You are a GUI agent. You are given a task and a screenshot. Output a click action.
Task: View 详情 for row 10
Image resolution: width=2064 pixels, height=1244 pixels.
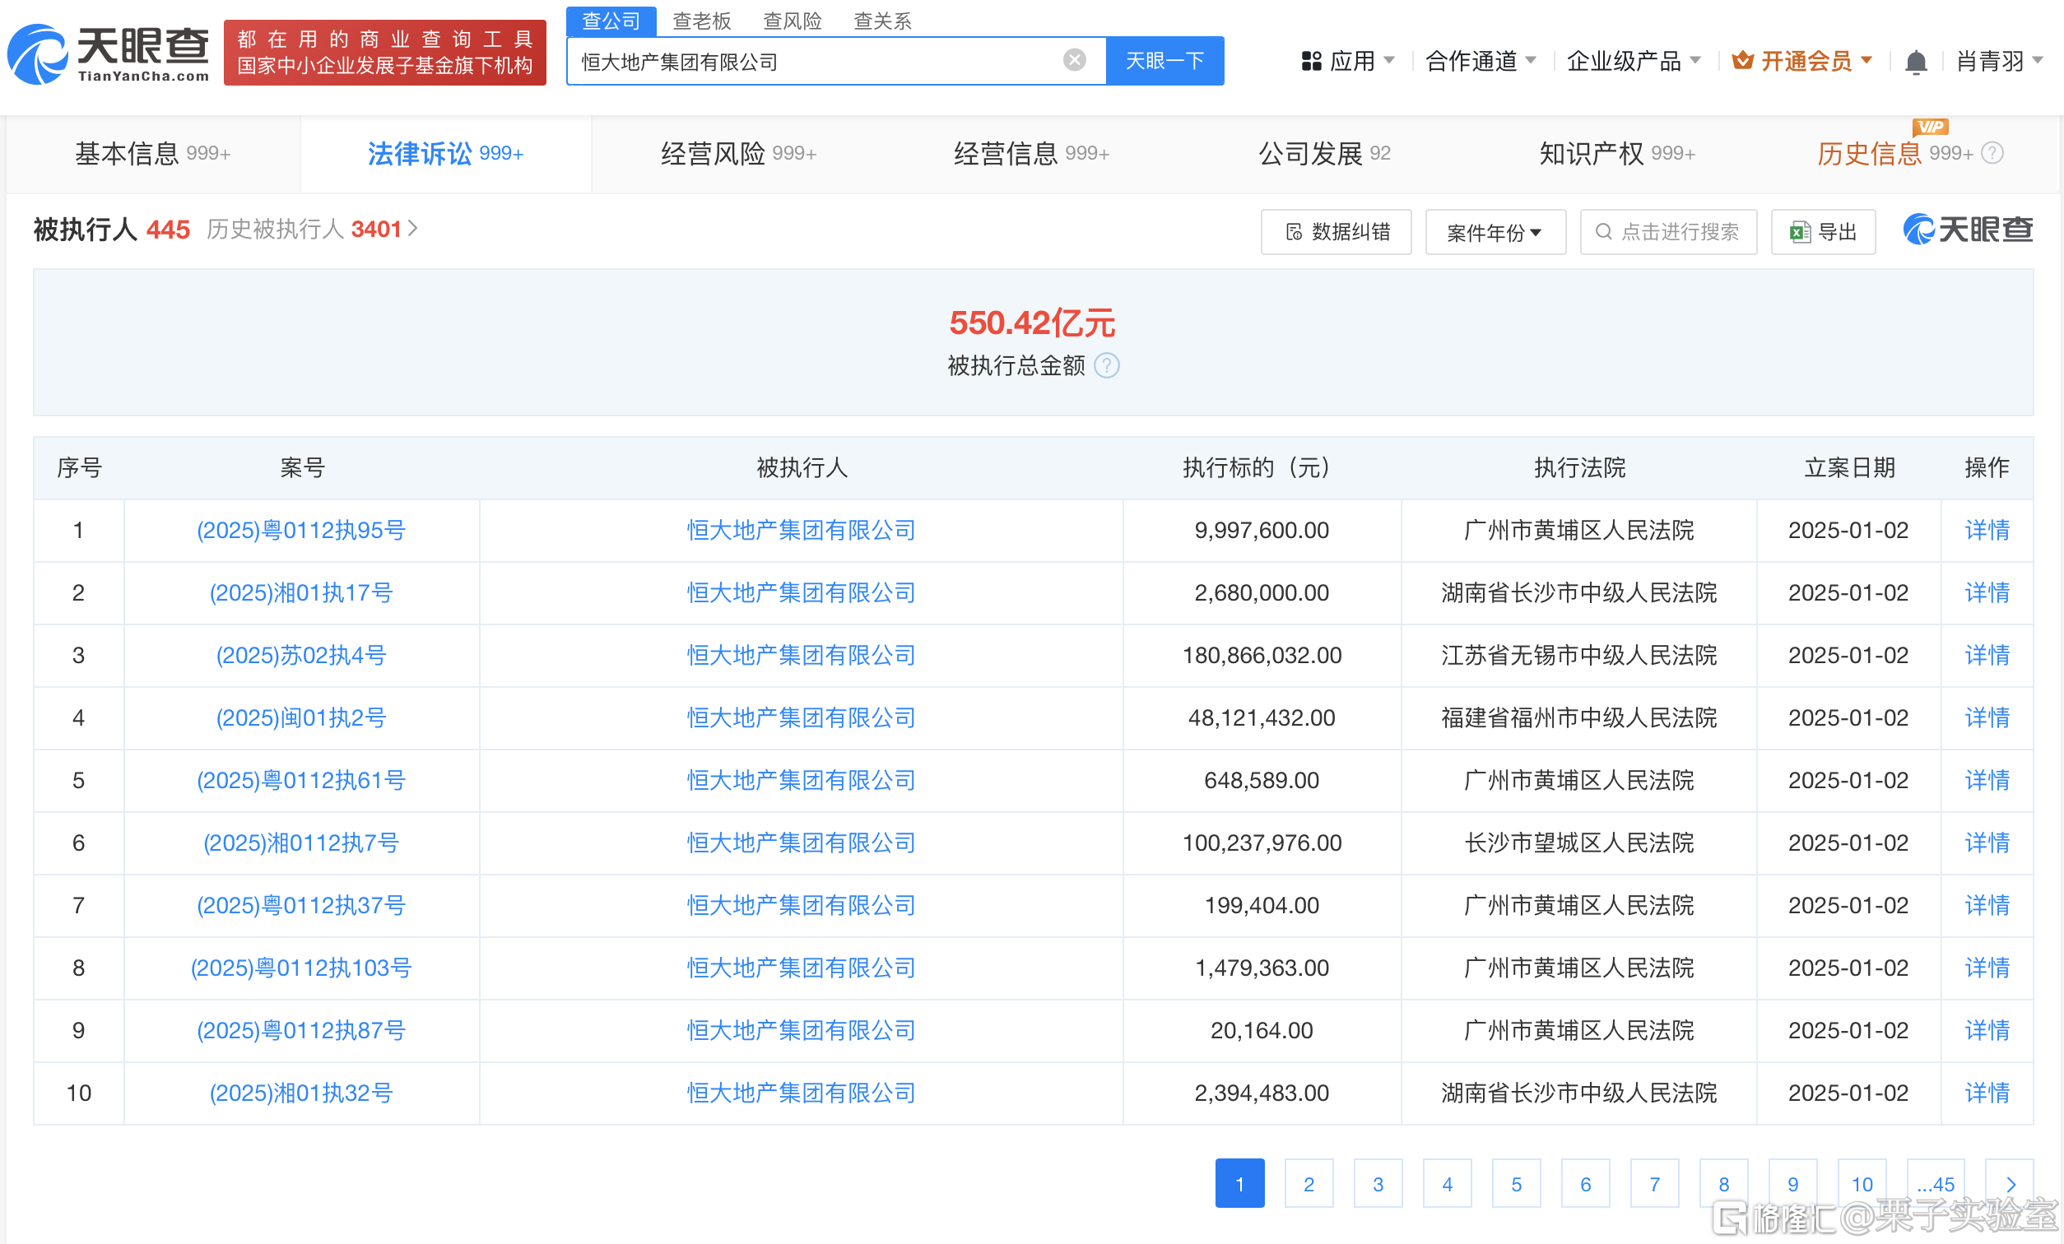point(1987,1093)
